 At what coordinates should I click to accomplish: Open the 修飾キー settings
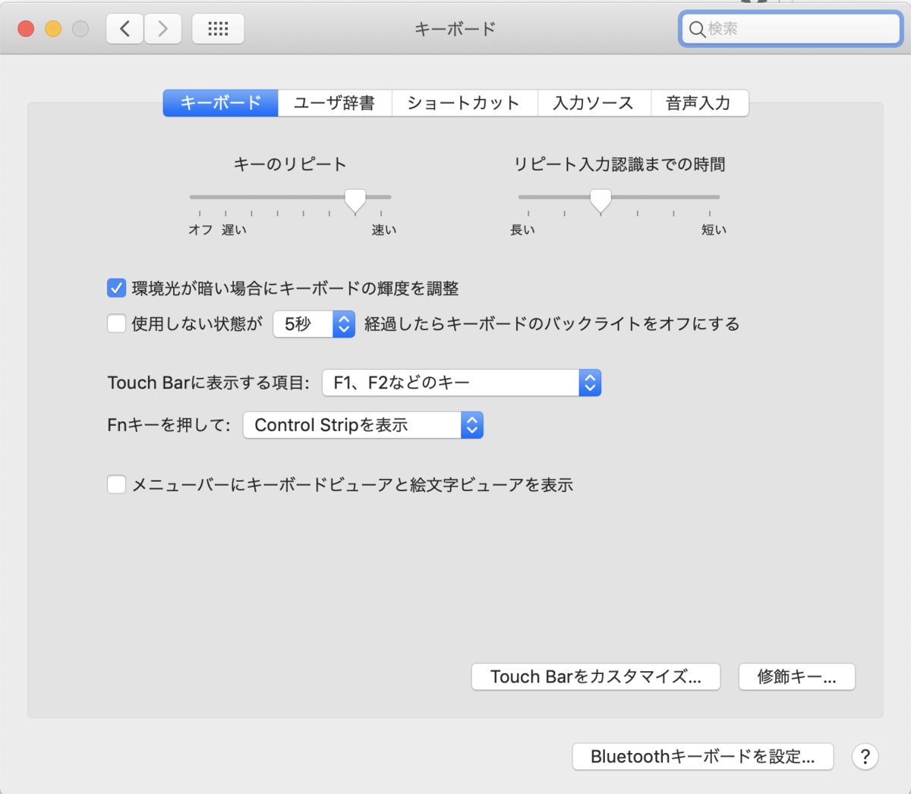click(x=796, y=676)
